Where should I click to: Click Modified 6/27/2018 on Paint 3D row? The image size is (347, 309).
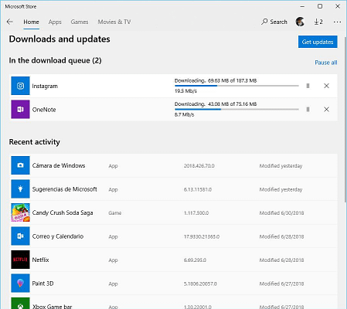tap(281, 284)
